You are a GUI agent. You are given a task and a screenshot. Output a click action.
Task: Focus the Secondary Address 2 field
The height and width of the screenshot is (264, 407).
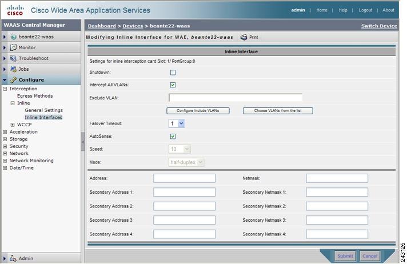[184, 206]
